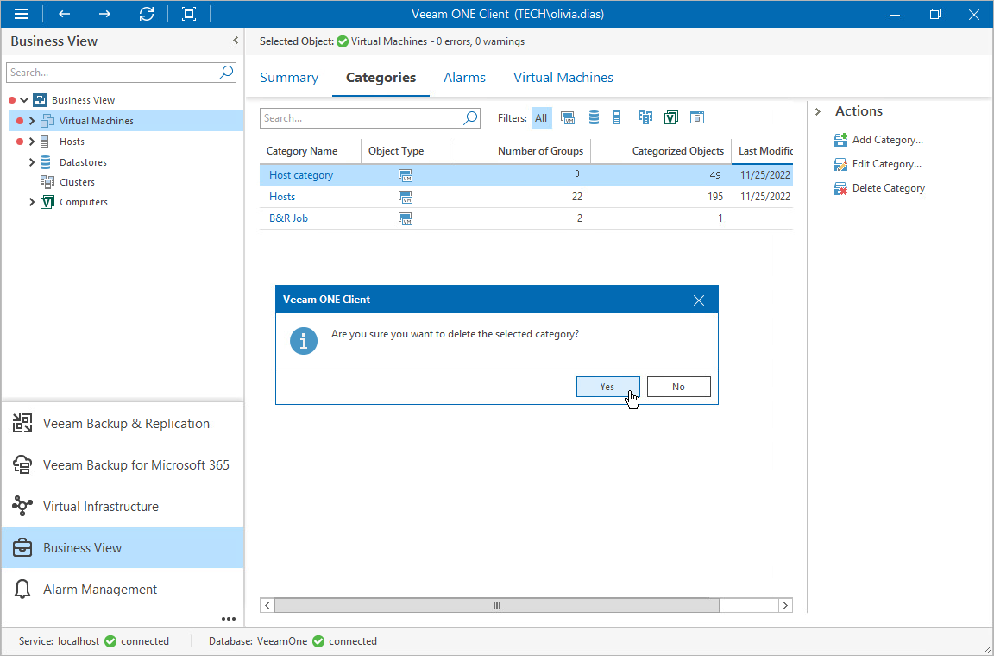Switch to the Alarms tab
The image size is (994, 656).
[x=465, y=78]
